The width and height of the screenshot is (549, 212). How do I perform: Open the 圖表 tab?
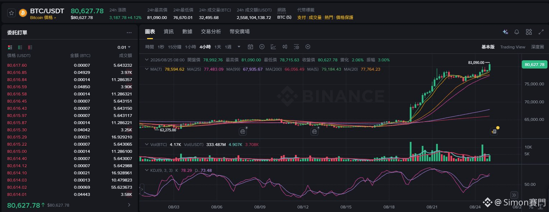click(x=150, y=32)
